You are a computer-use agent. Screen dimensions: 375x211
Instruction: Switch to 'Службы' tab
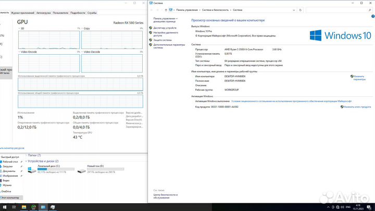92,13
